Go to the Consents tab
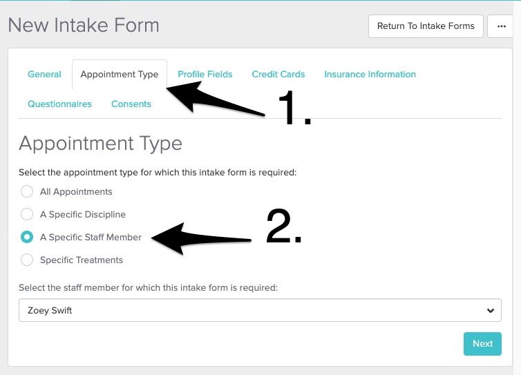The height and width of the screenshot is (375, 521). pyautogui.click(x=131, y=104)
